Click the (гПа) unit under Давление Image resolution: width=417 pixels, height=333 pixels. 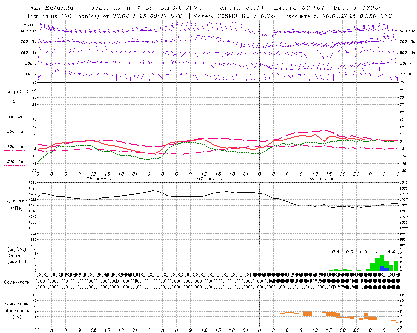pyautogui.click(x=17, y=208)
